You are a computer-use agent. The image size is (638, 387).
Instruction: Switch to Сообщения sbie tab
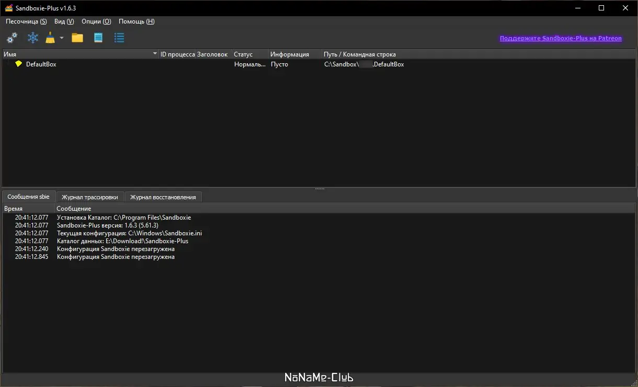pos(28,197)
